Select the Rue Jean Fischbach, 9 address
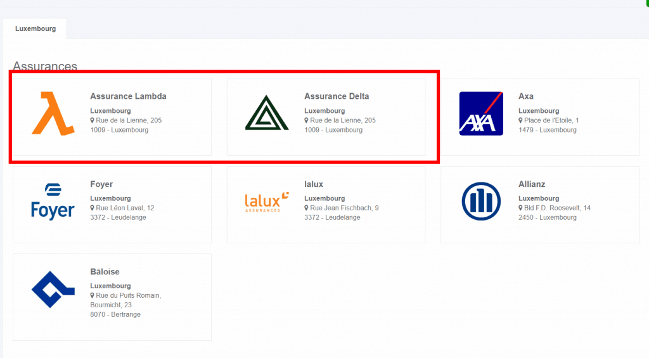Viewport: 649px width, 358px height. [x=344, y=208]
